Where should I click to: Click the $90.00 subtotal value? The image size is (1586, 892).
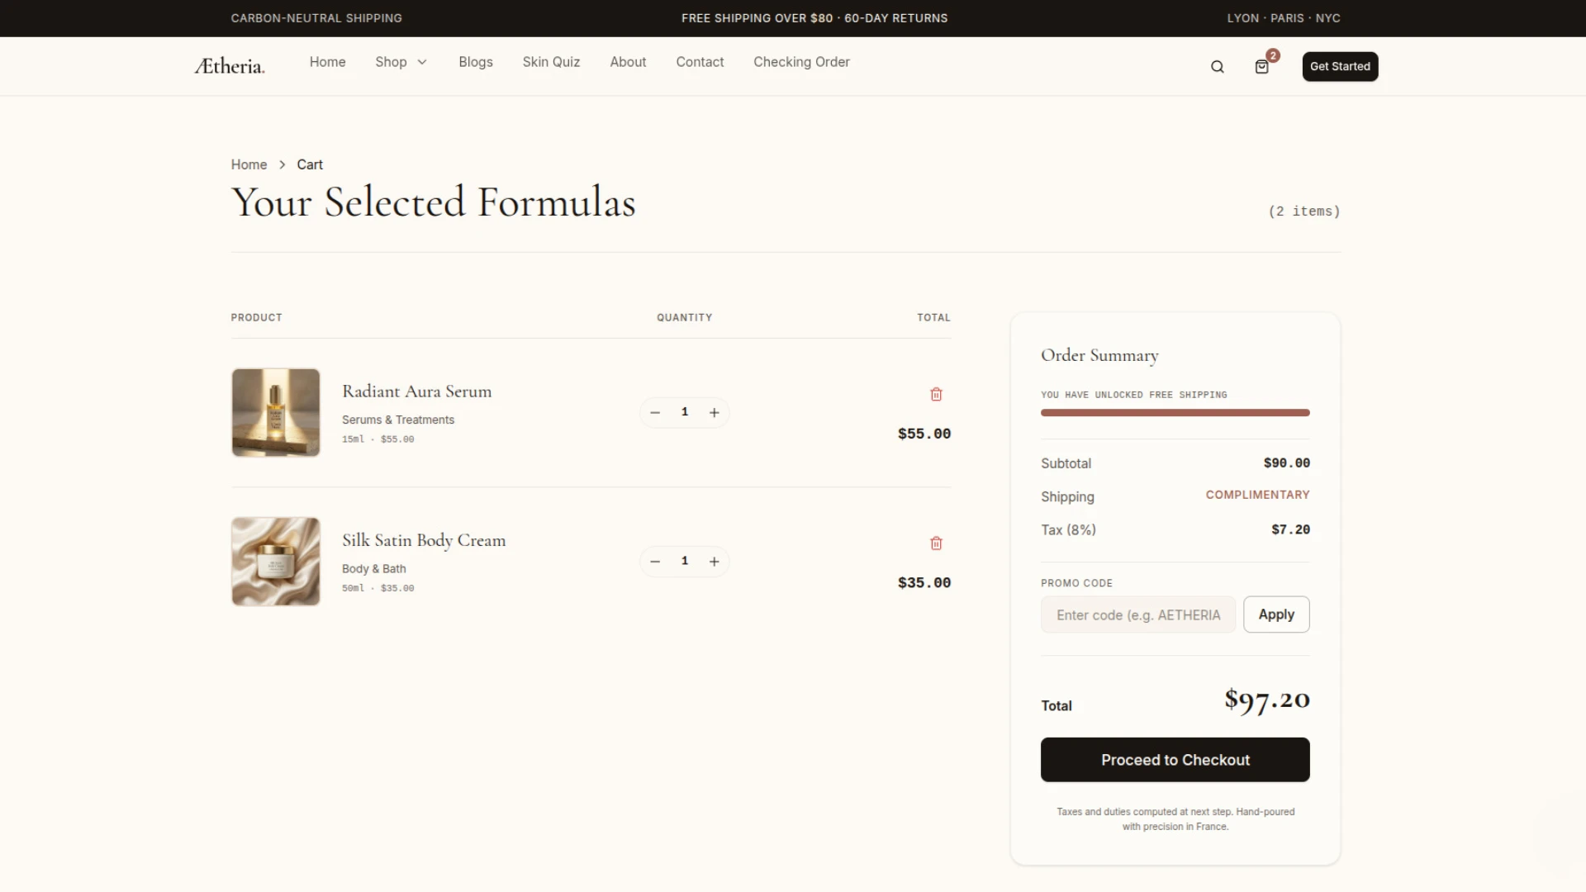coord(1286,463)
